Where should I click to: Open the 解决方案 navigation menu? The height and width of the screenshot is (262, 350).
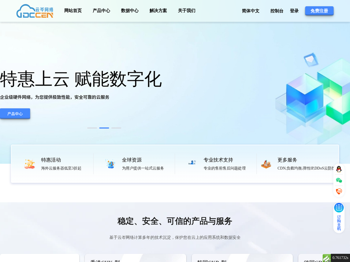[158, 11]
